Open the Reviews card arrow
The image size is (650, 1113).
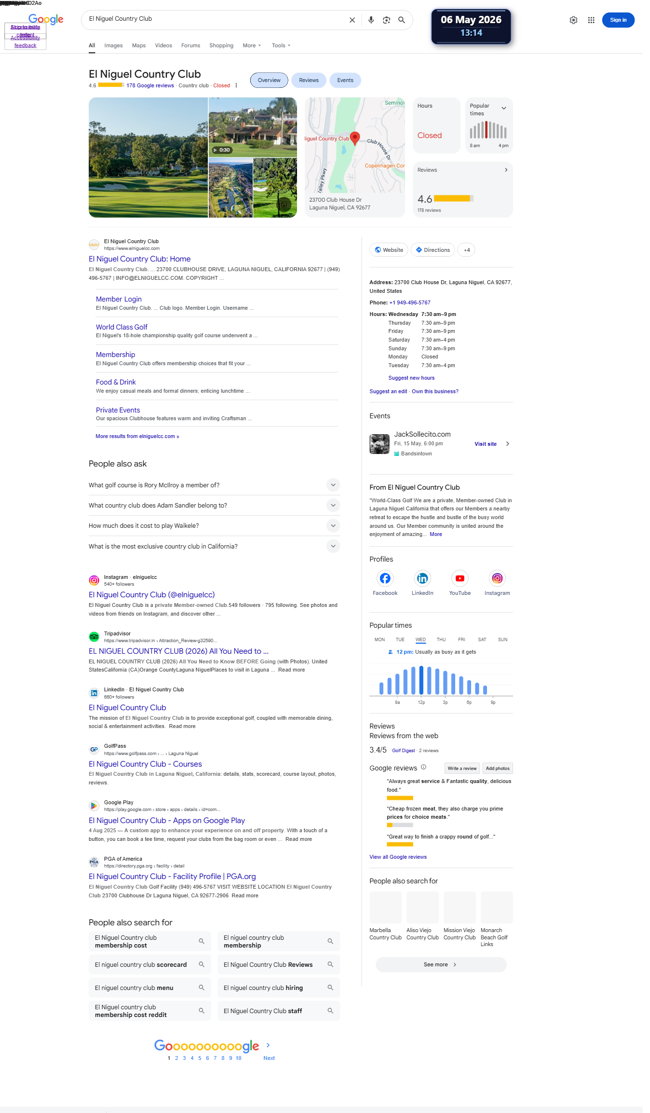pos(506,170)
